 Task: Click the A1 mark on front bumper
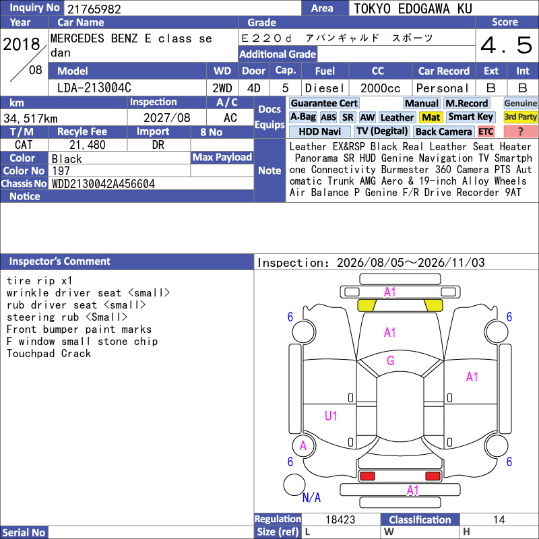390,292
